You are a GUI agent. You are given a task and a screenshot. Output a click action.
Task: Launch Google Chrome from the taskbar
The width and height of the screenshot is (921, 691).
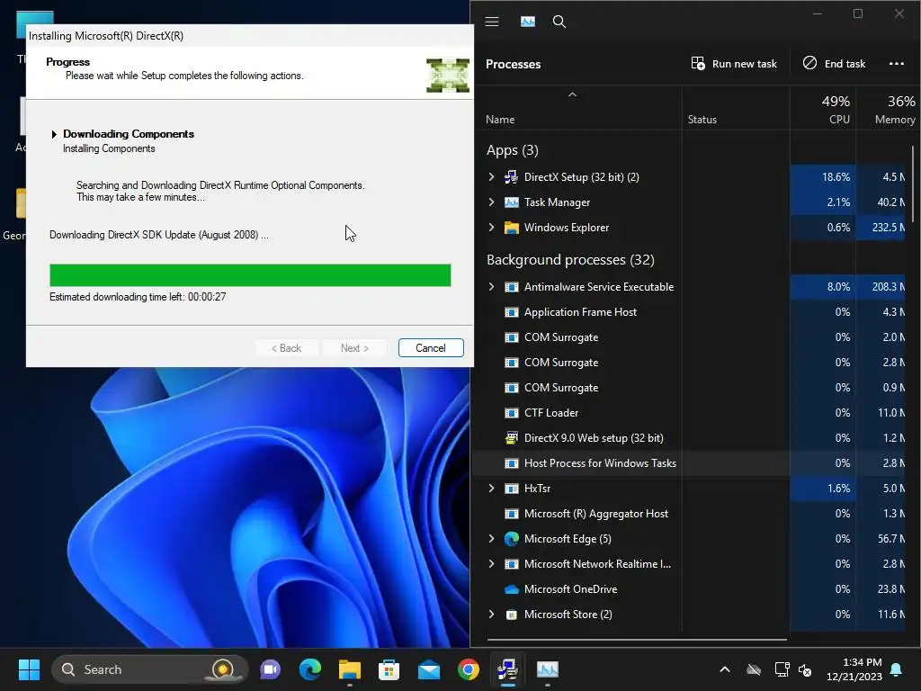coord(468,669)
